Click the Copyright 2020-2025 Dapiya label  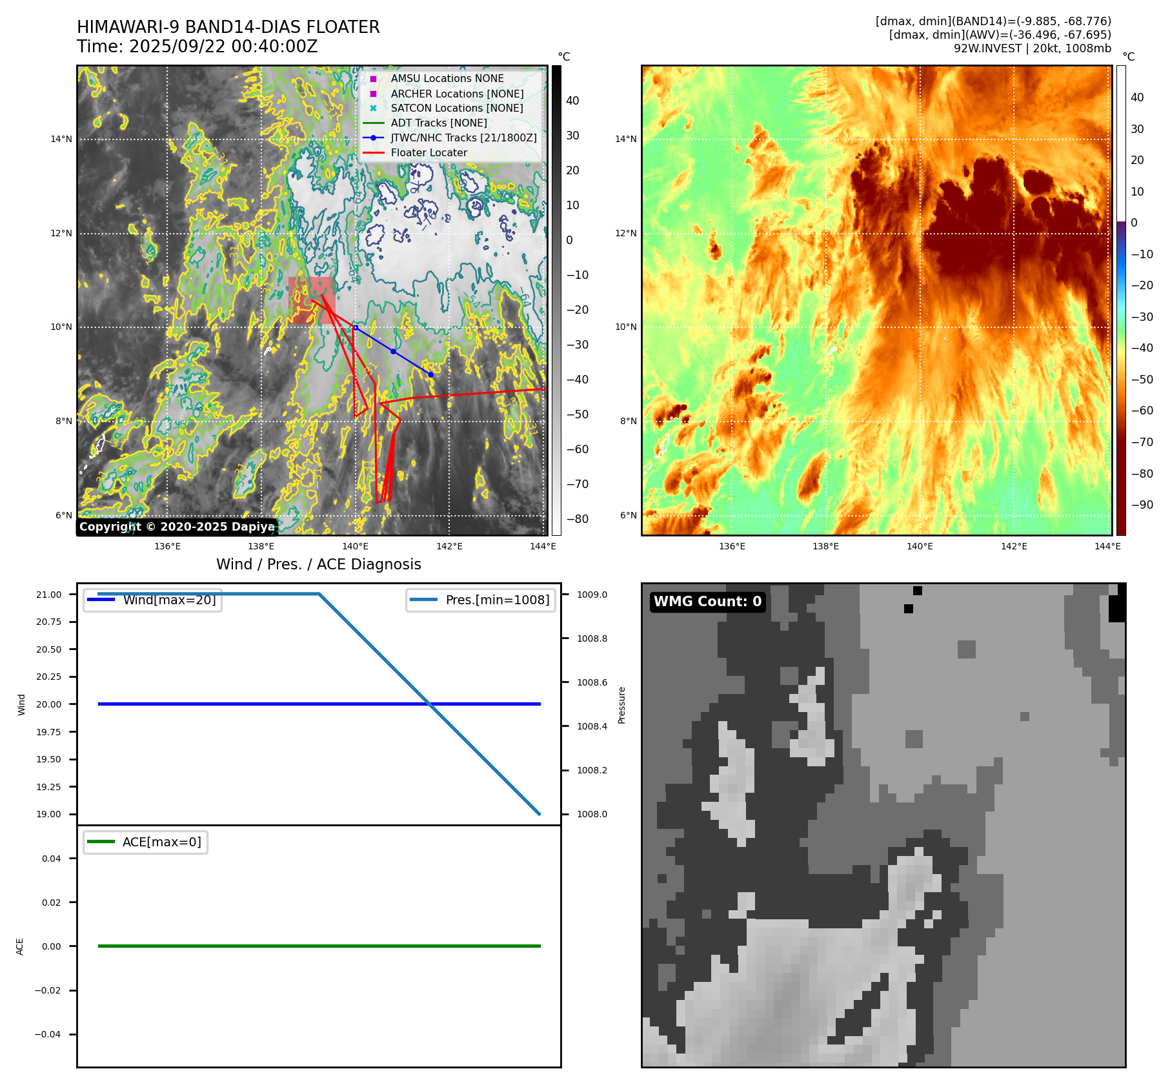tap(177, 527)
